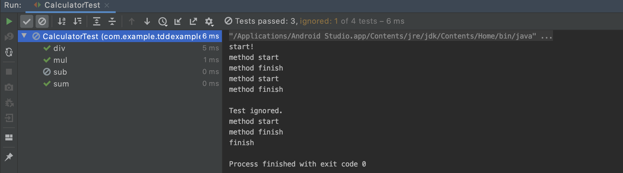Image resolution: width=623 pixels, height=173 pixels.
Task: Sort tests alphabetically
Action: (x=61, y=21)
